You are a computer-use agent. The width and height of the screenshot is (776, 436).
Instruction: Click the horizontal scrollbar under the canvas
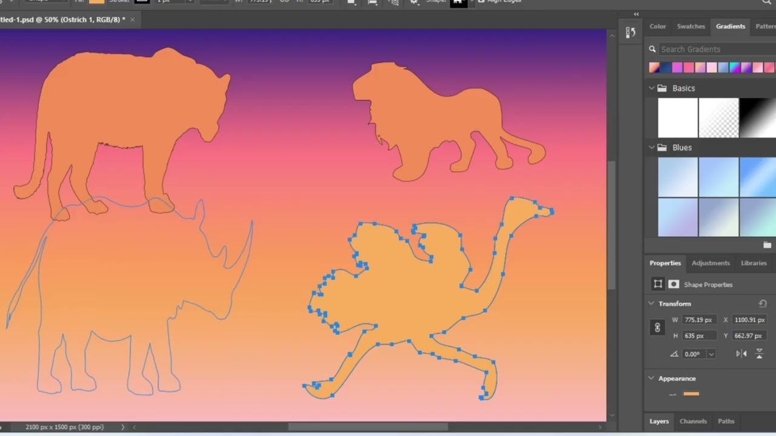coord(368,427)
